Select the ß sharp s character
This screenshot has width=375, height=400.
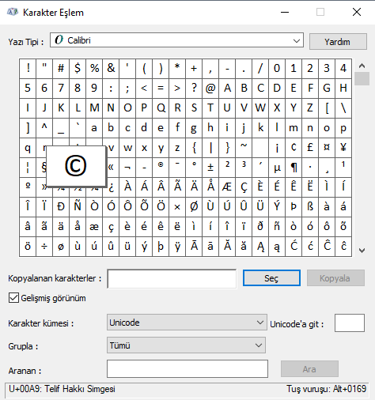point(310,207)
